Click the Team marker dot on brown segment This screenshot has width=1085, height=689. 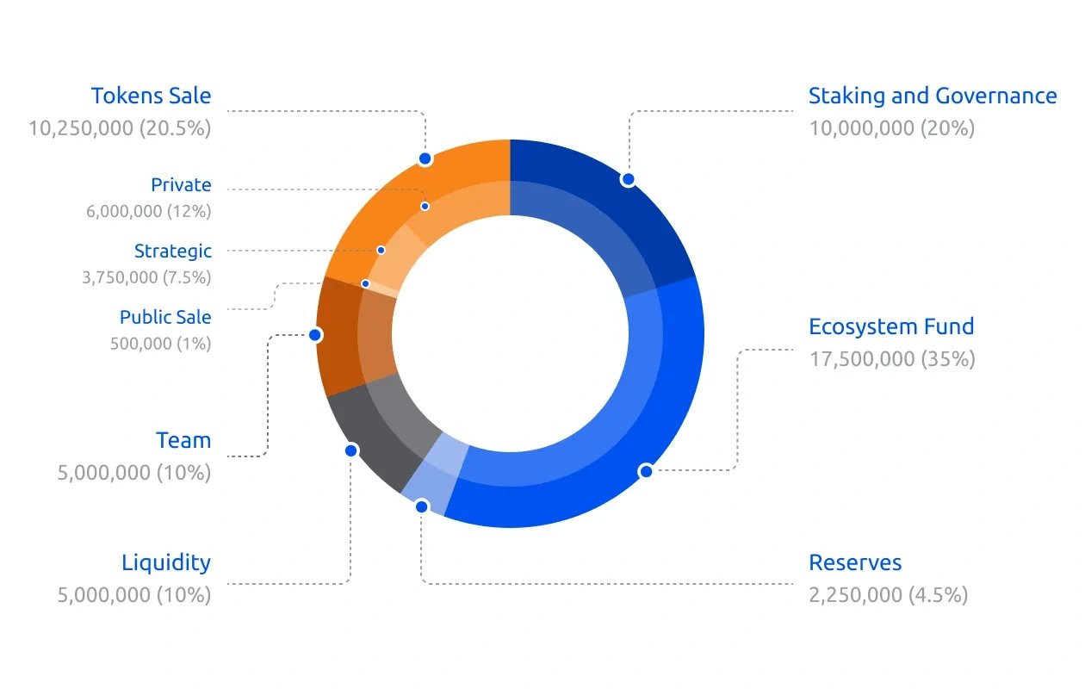(315, 334)
